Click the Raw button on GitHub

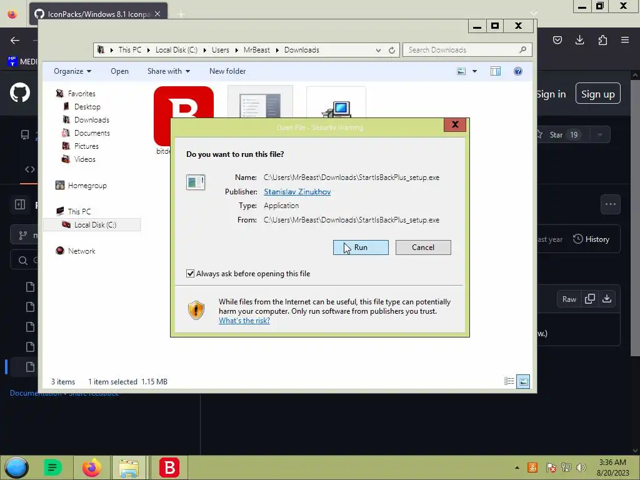pos(569,299)
